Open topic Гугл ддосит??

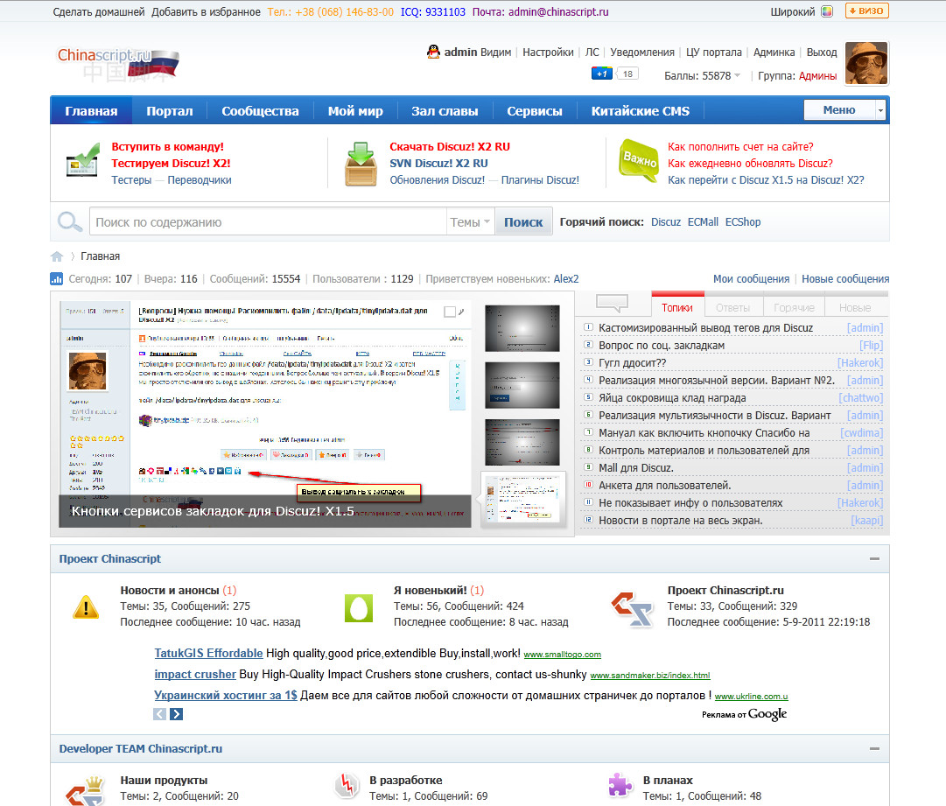click(633, 362)
